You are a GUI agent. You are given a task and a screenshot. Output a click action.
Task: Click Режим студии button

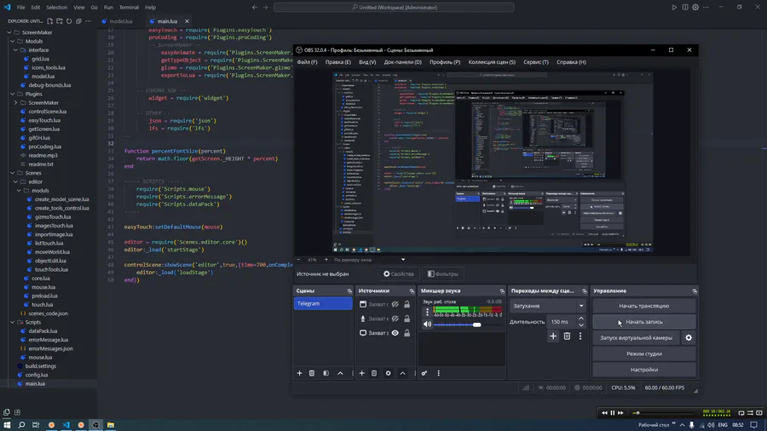pos(643,353)
